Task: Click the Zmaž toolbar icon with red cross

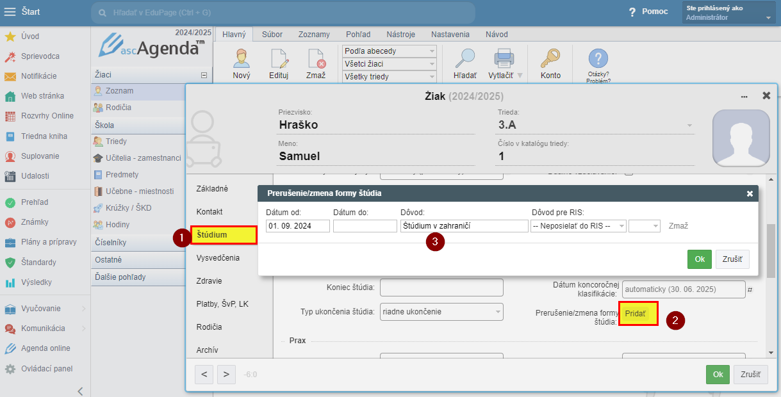Action: tap(317, 59)
